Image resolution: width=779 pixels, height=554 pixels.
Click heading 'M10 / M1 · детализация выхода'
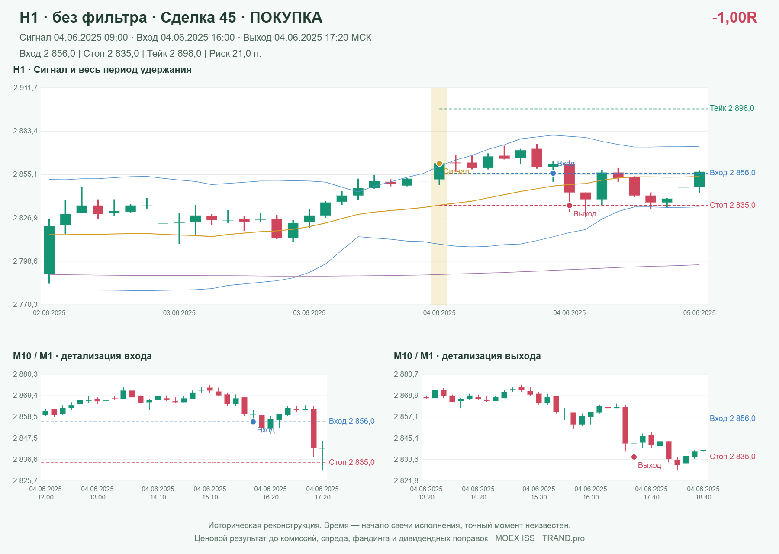pyautogui.click(x=467, y=356)
